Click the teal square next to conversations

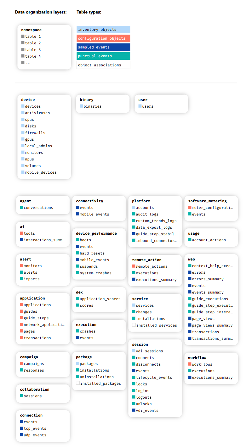(x=22, y=208)
